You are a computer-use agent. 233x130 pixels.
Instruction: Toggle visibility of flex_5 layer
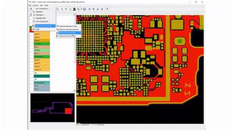pyautogui.click(x=32, y=47)
